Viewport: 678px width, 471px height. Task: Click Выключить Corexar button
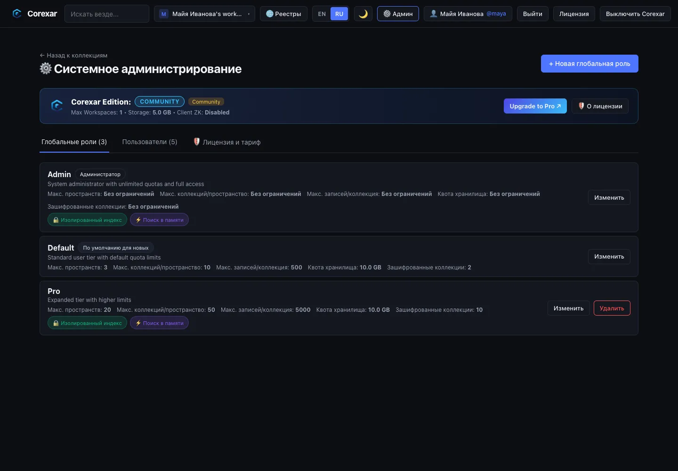point(635,14)
